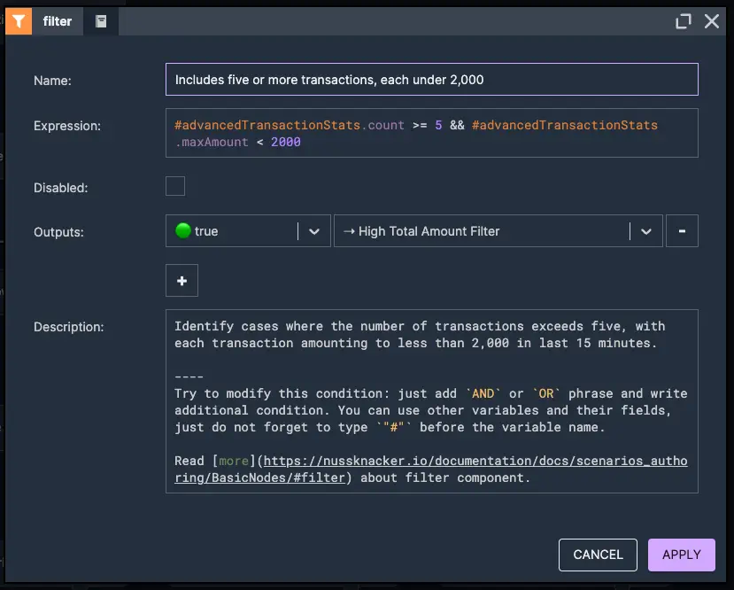This screenshot has width=734, height=590.
Task: Toggle the Disabled checkbox
Action: (x=175, y=186)
